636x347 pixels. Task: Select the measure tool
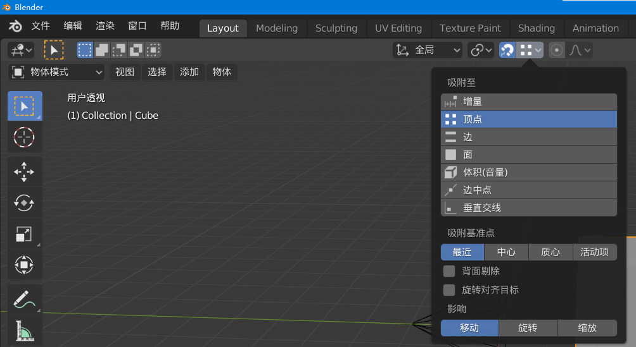pyautogui.click(x=24, y=331)
